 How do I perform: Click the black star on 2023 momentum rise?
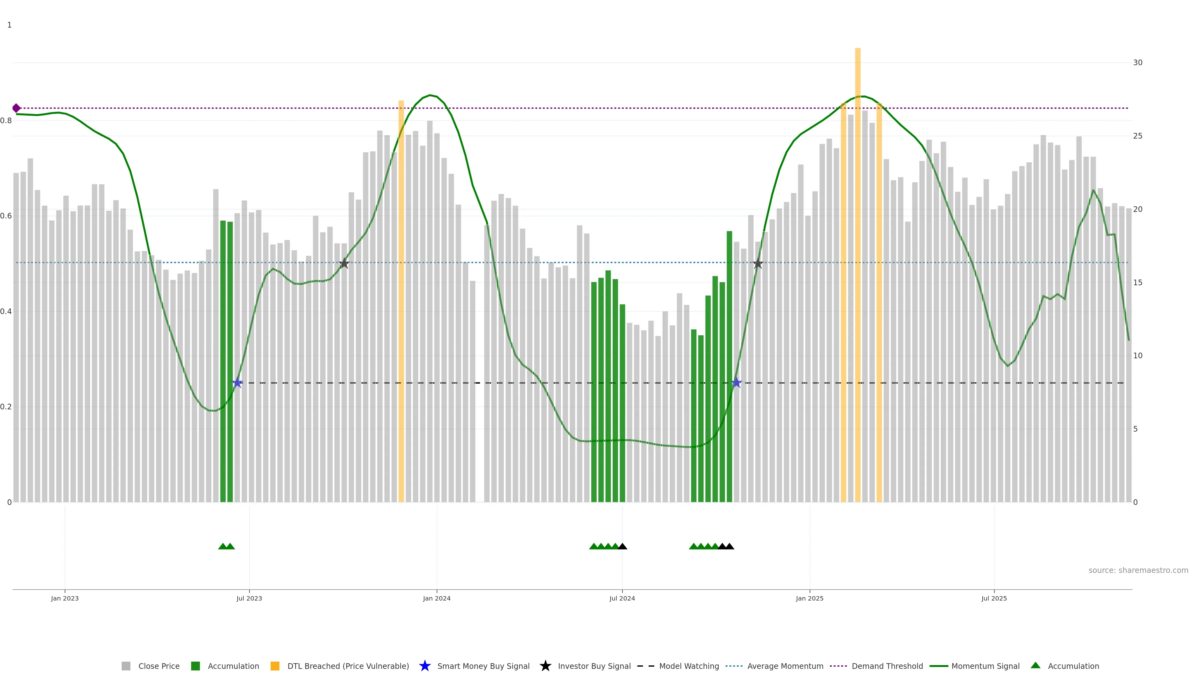344,264
